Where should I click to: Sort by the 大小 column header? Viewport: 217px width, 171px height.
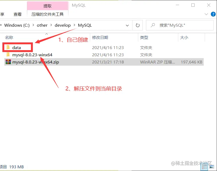[x=184, y=37]
